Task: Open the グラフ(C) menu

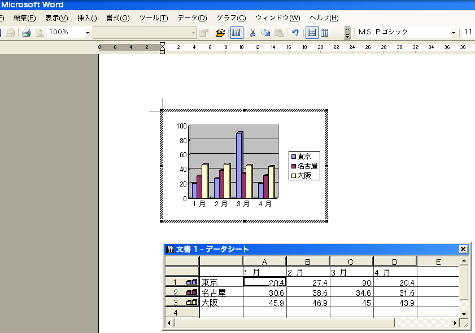Action: [231, 18]
